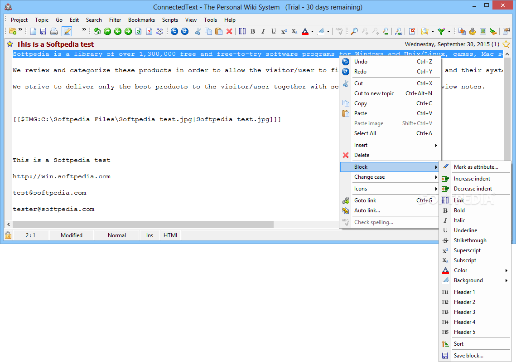Apply Header 3 from the Block submenu
Image resolution: width=516 pixels, height=362 pixels.
click(475, 312)
